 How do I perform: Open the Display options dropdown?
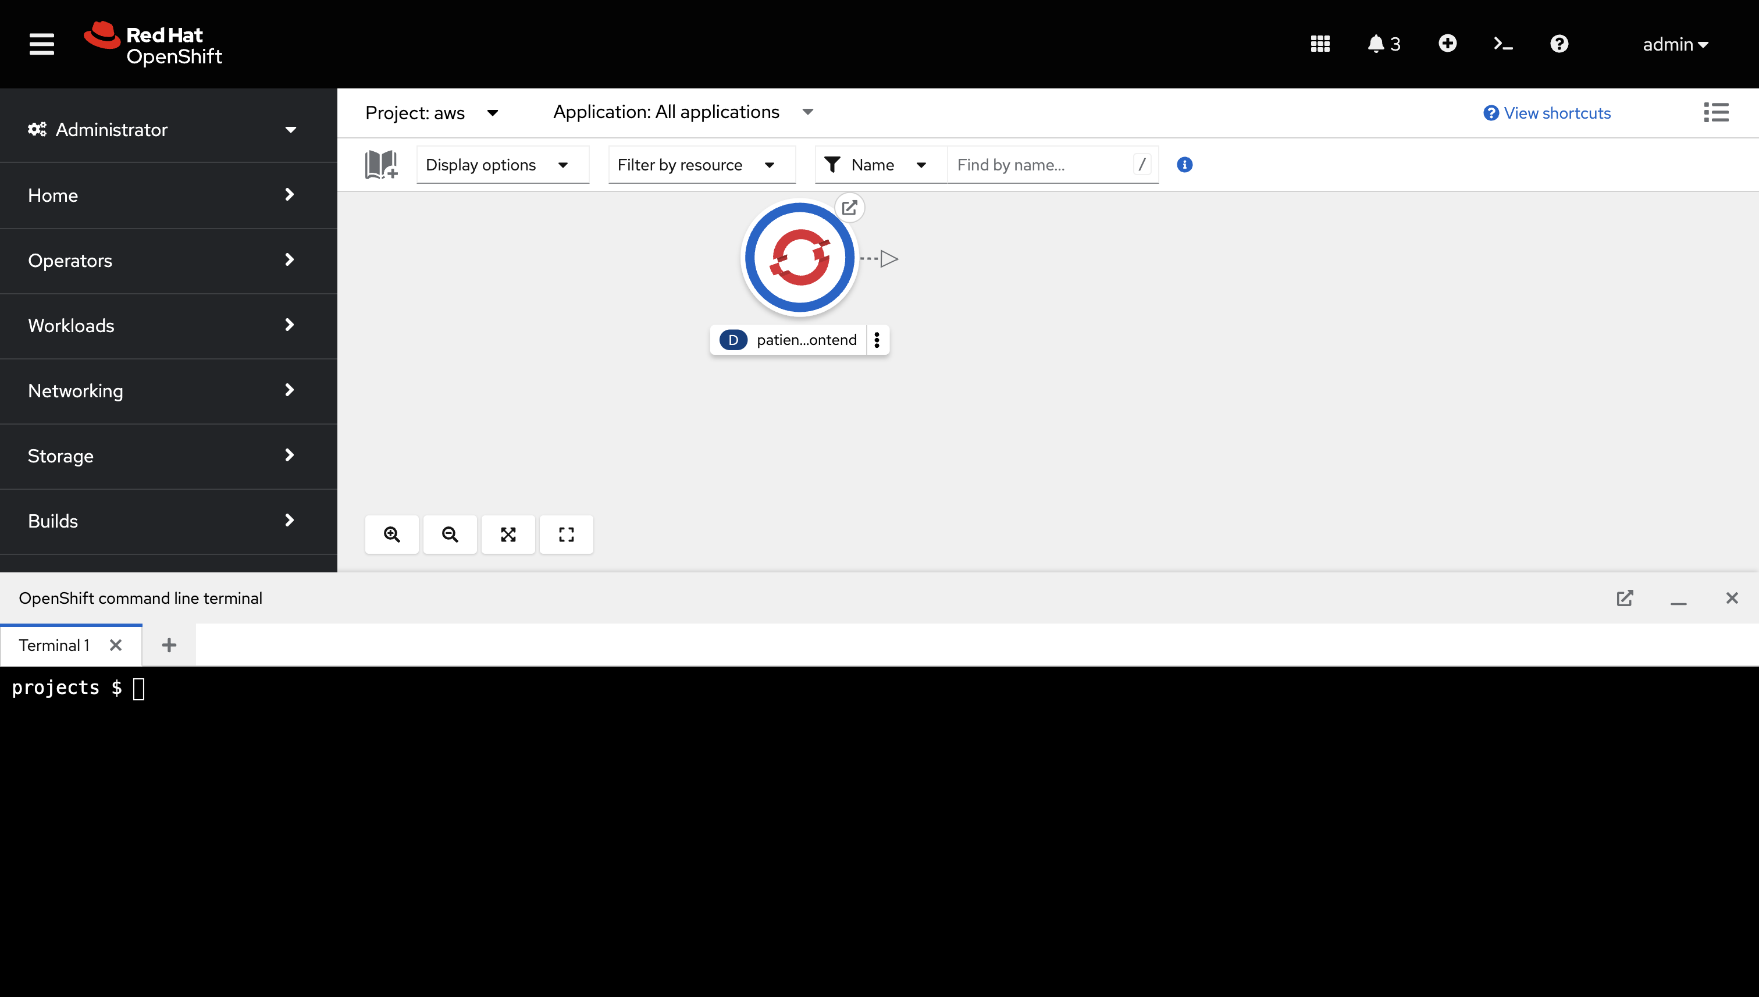click(x=502, y=165)
